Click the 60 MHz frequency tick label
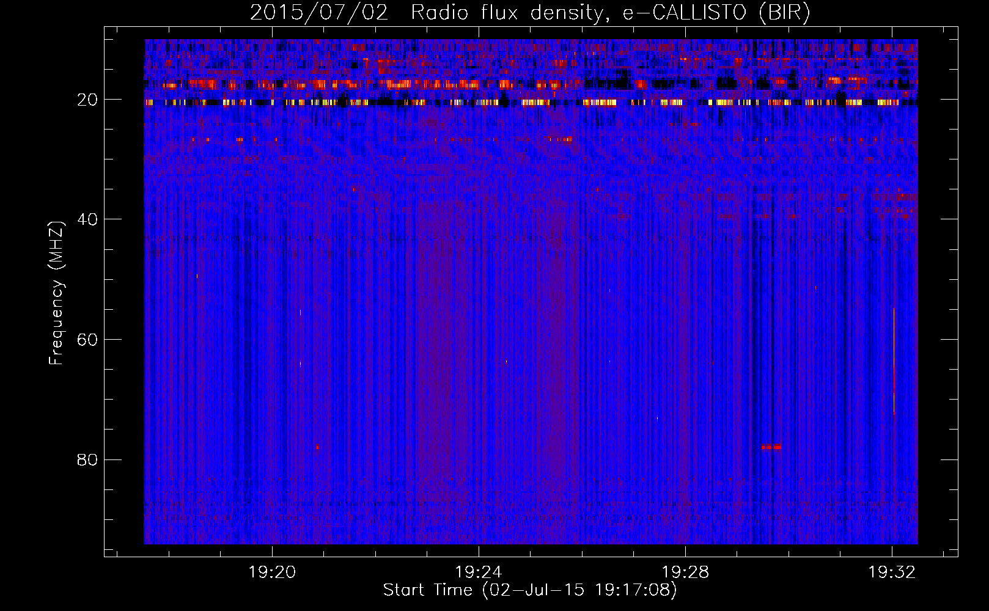Image resolution: width=989 pixels, height=611 pixels. pos(88,340)
